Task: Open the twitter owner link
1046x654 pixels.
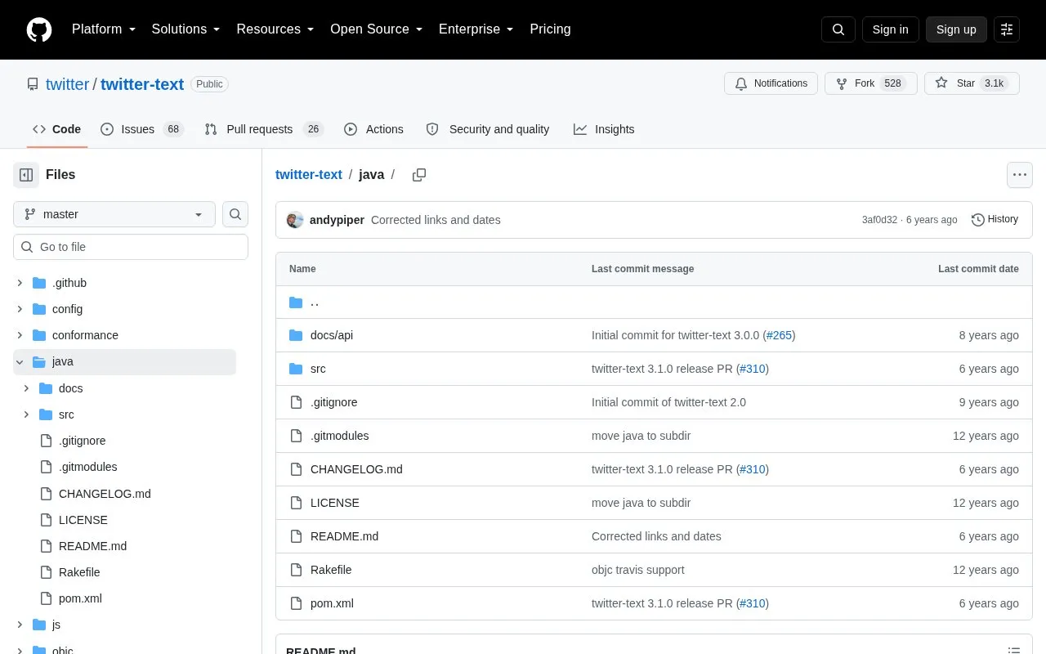Action: coord(67,84)
